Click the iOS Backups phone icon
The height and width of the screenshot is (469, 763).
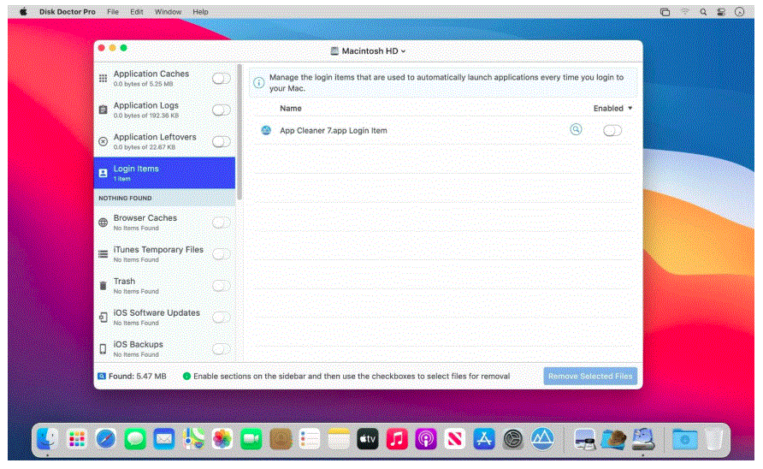pos(104,349)
